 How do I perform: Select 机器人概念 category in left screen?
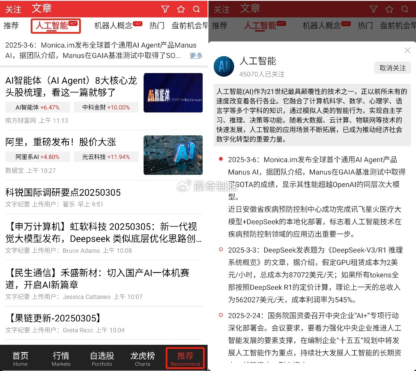pyautogui.click(x=118, y=25)
